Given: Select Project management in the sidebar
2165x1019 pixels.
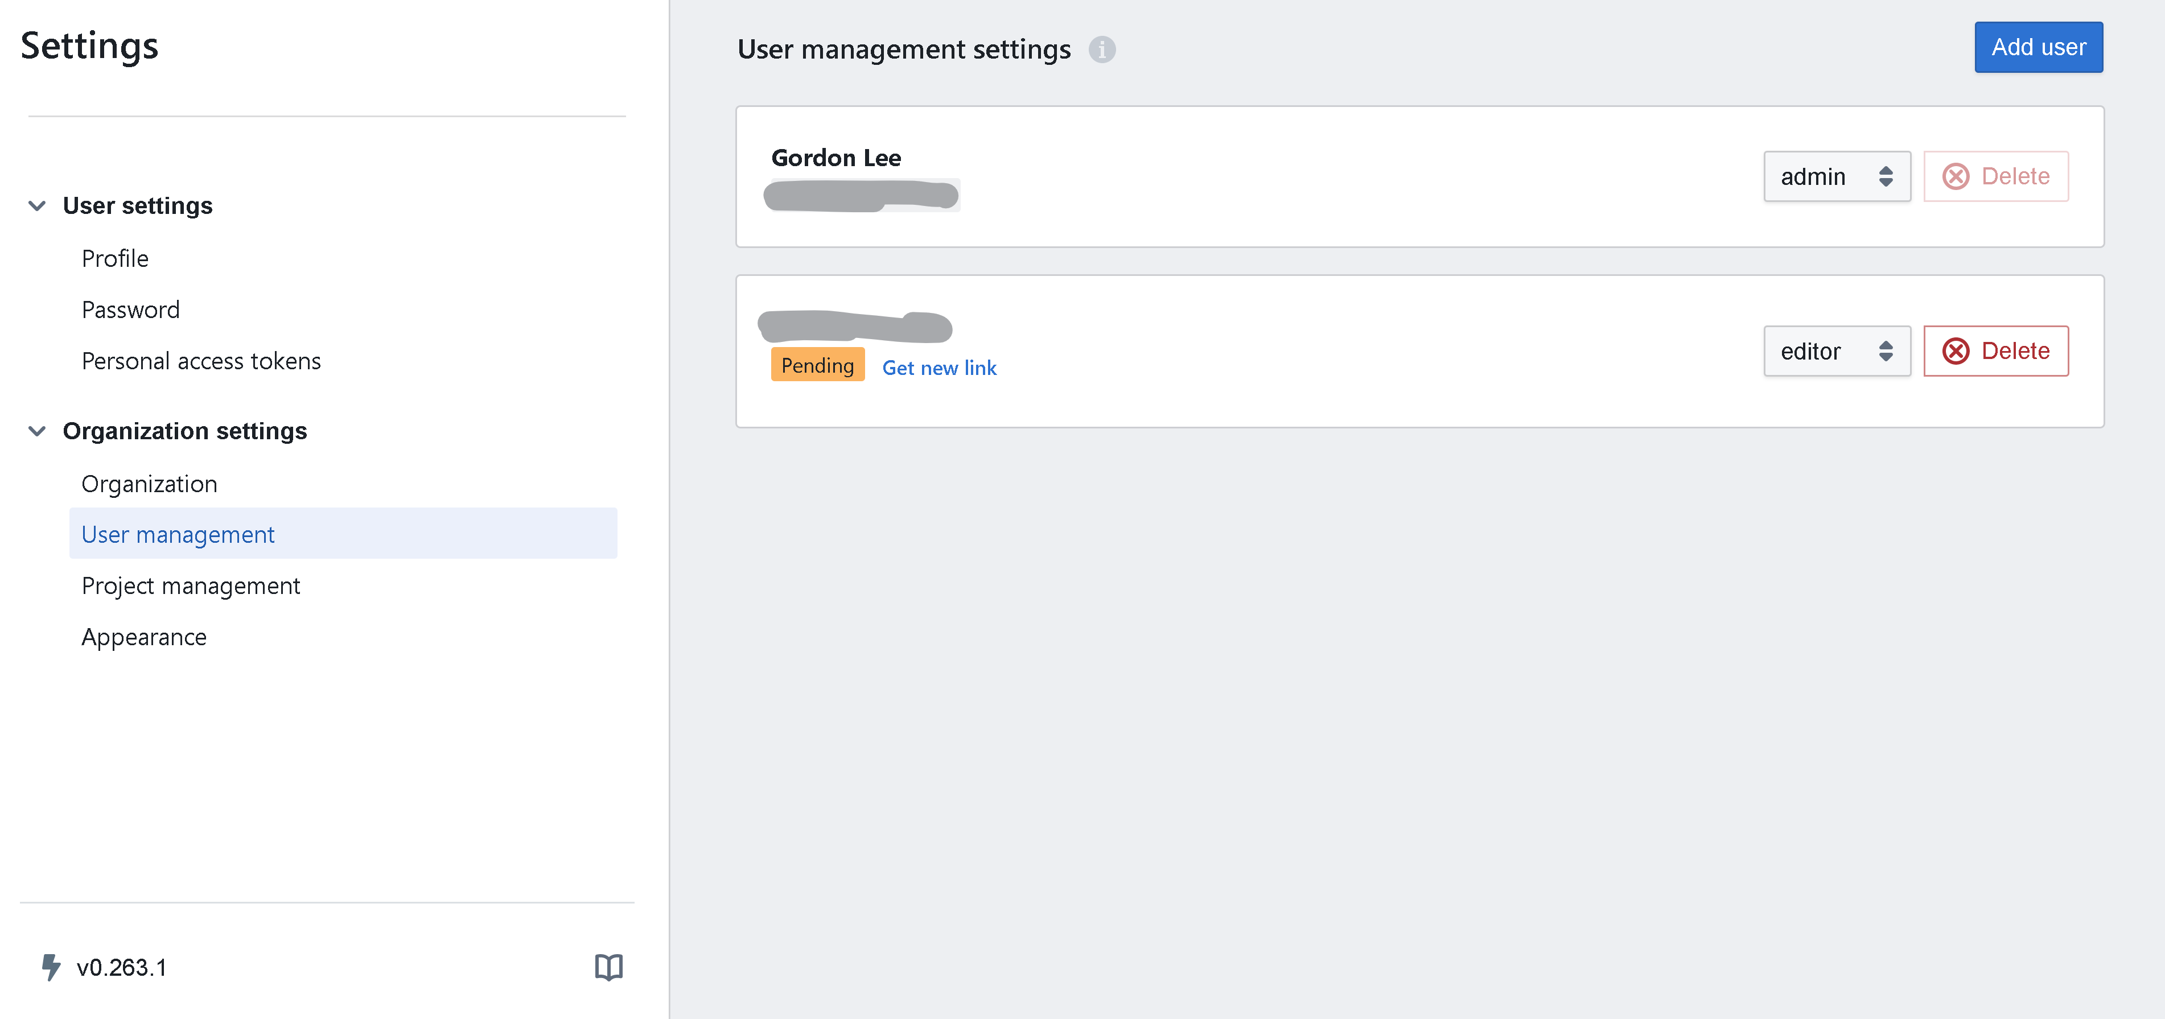Looking at the screenshot, I should 191,585.
